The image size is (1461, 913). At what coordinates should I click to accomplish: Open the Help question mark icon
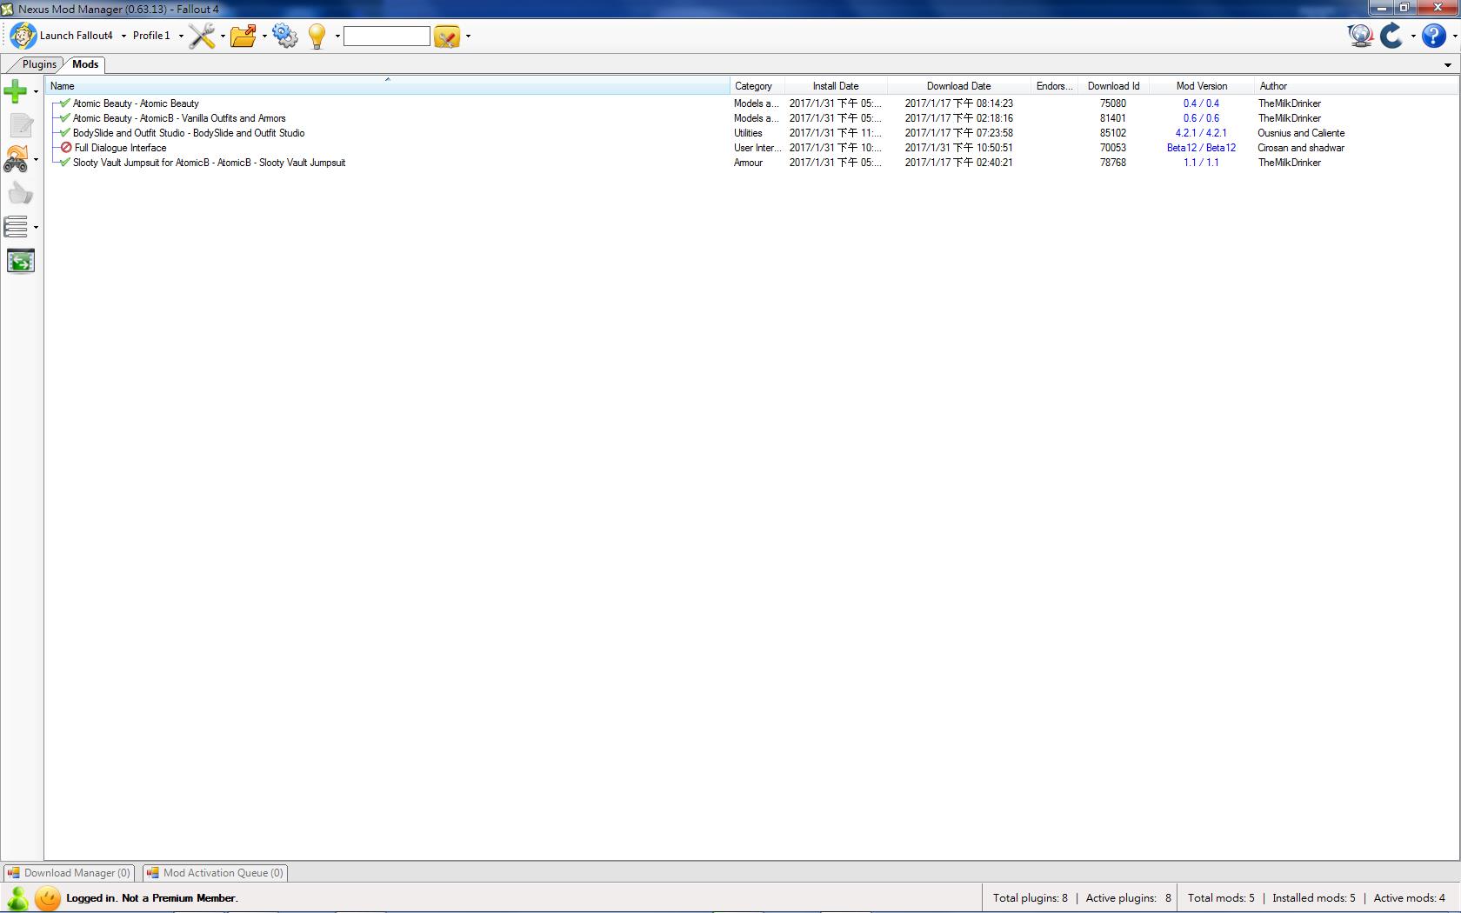[1433, 36]
